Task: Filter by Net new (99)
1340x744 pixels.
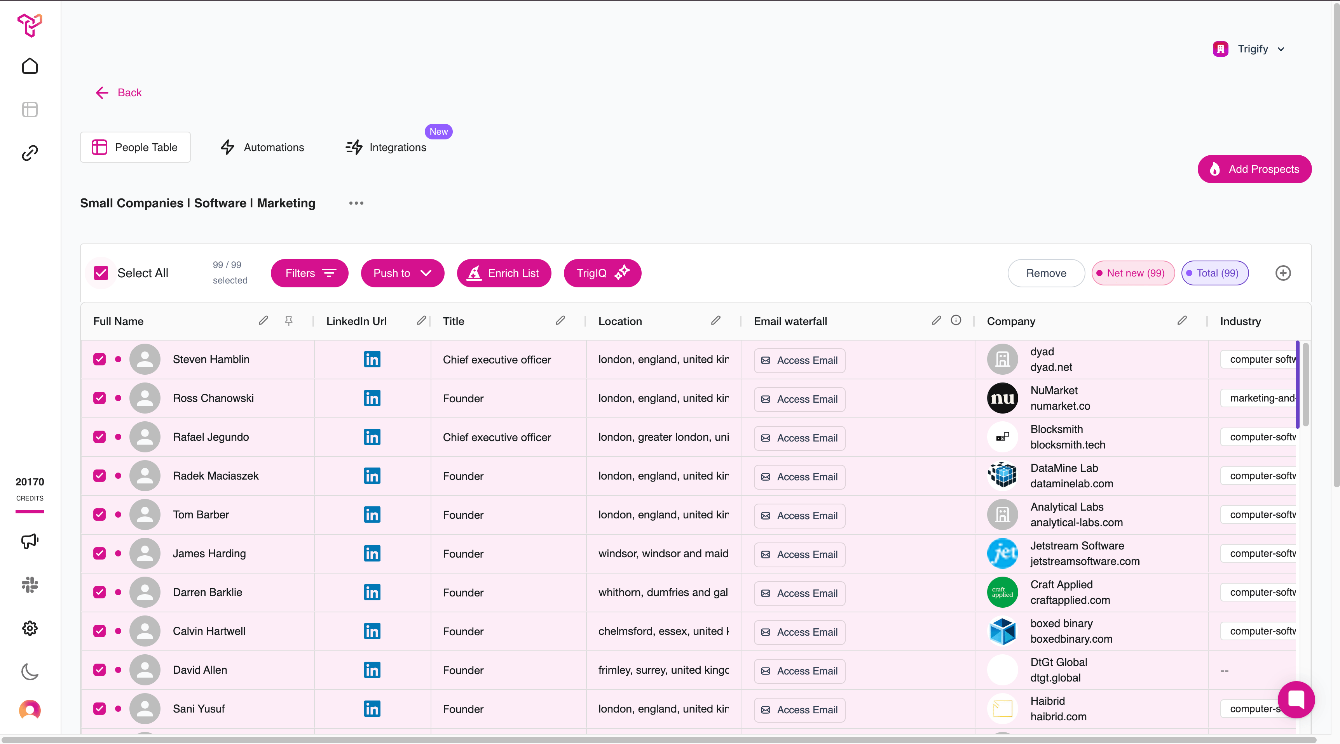Action: point(1133,273)
